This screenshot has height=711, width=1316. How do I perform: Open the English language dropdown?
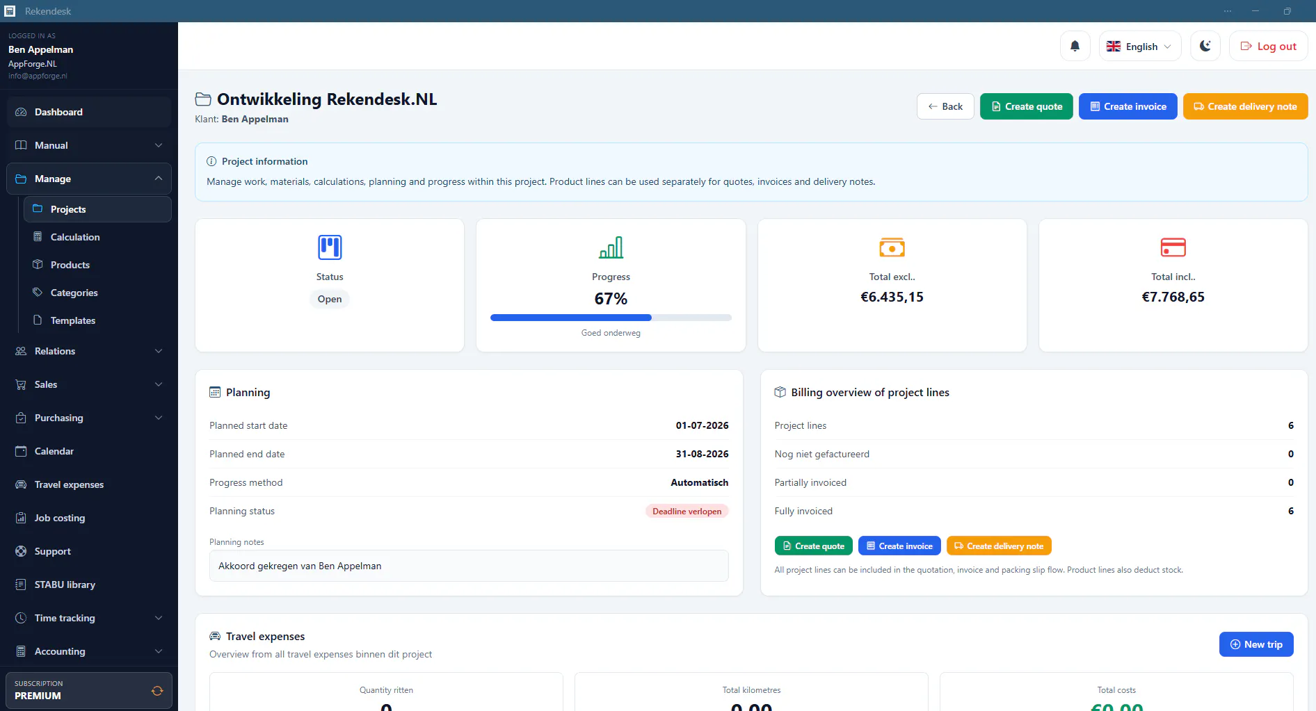pyautogui.click(x=1140, y=46)
